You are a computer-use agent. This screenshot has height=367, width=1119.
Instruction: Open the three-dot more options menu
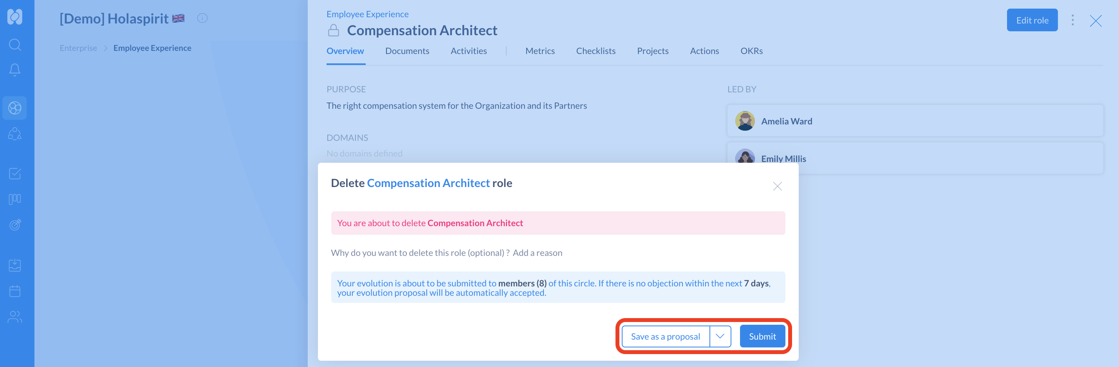tap(1072, 20)
